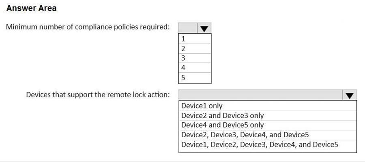Click the 'Minimum number of compliance policies required' label
Screen dimensions: 365x162
click(x=88, y=27)
